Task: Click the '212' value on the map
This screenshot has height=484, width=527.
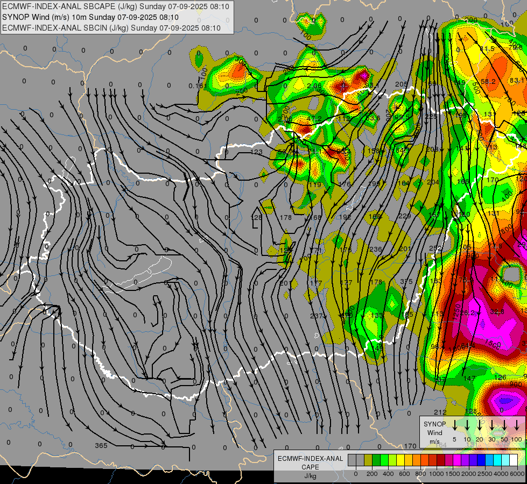Action: [x=440, y=412]
